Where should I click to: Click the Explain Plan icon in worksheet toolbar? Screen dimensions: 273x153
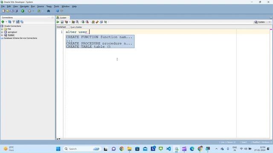67,22
